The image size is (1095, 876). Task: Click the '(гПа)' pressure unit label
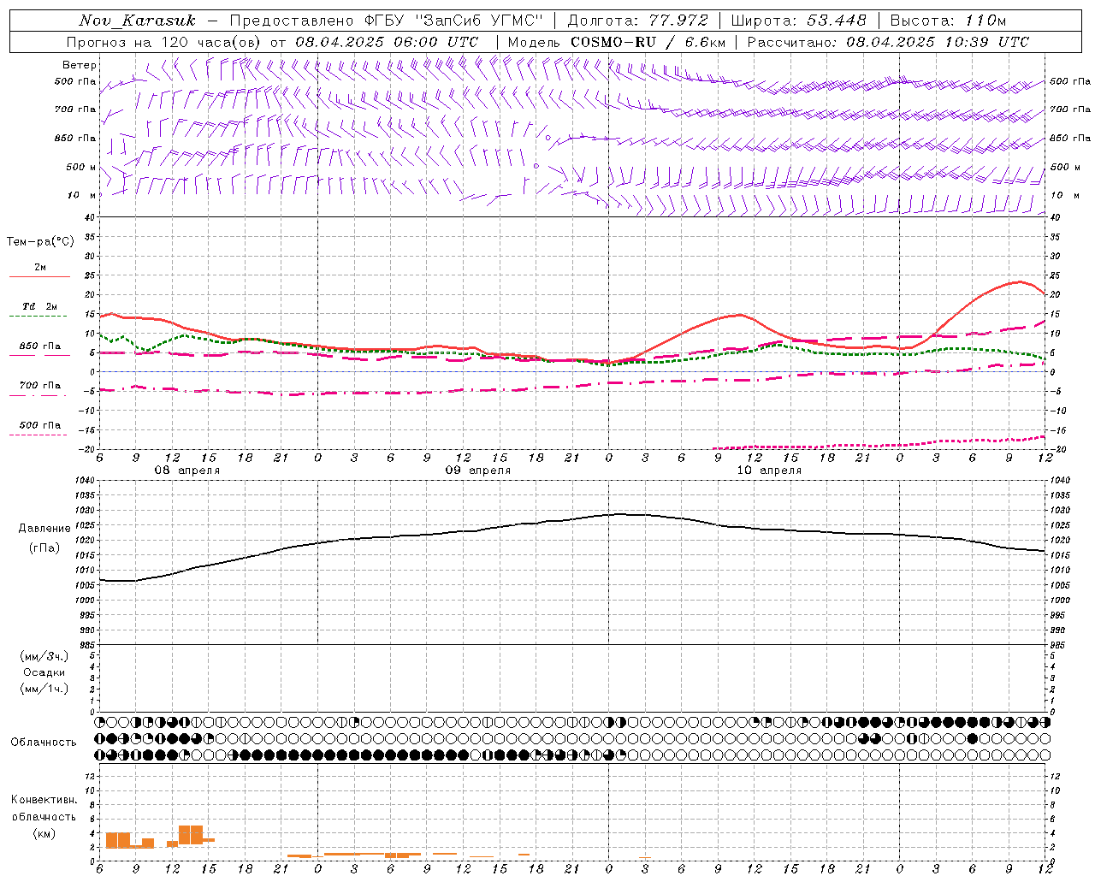pyautogui.click(x=44, y=548)
